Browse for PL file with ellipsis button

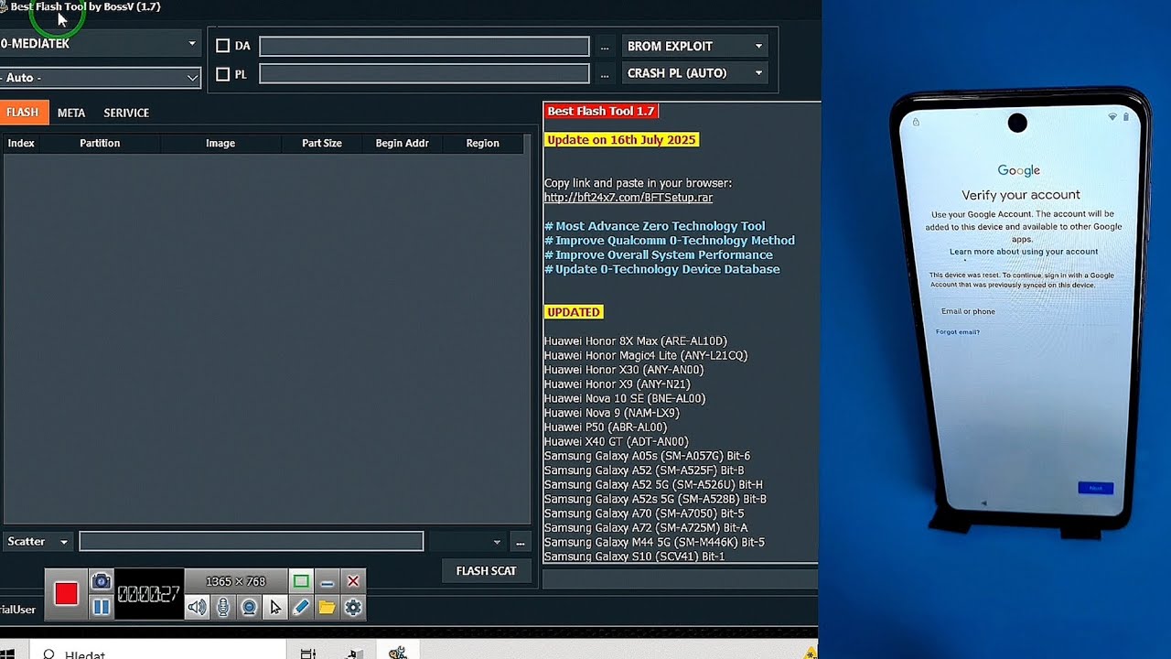(x=604, y=74)
